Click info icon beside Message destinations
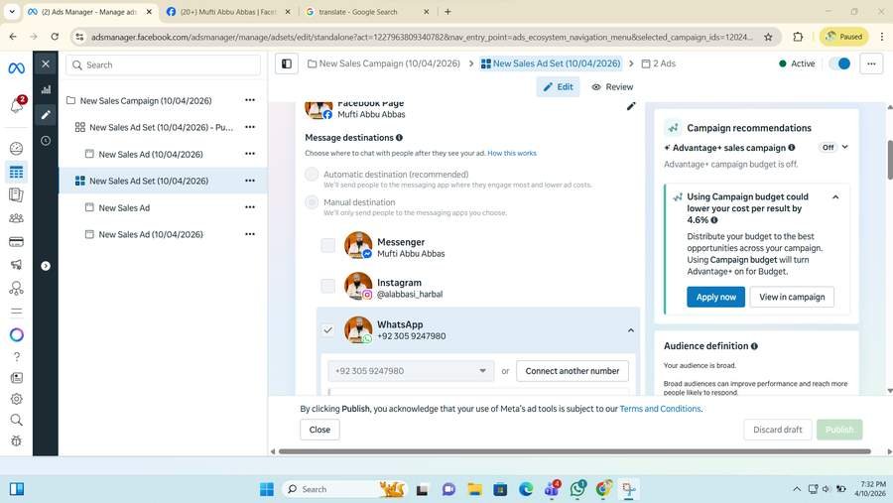 click(x=399, y=137)
